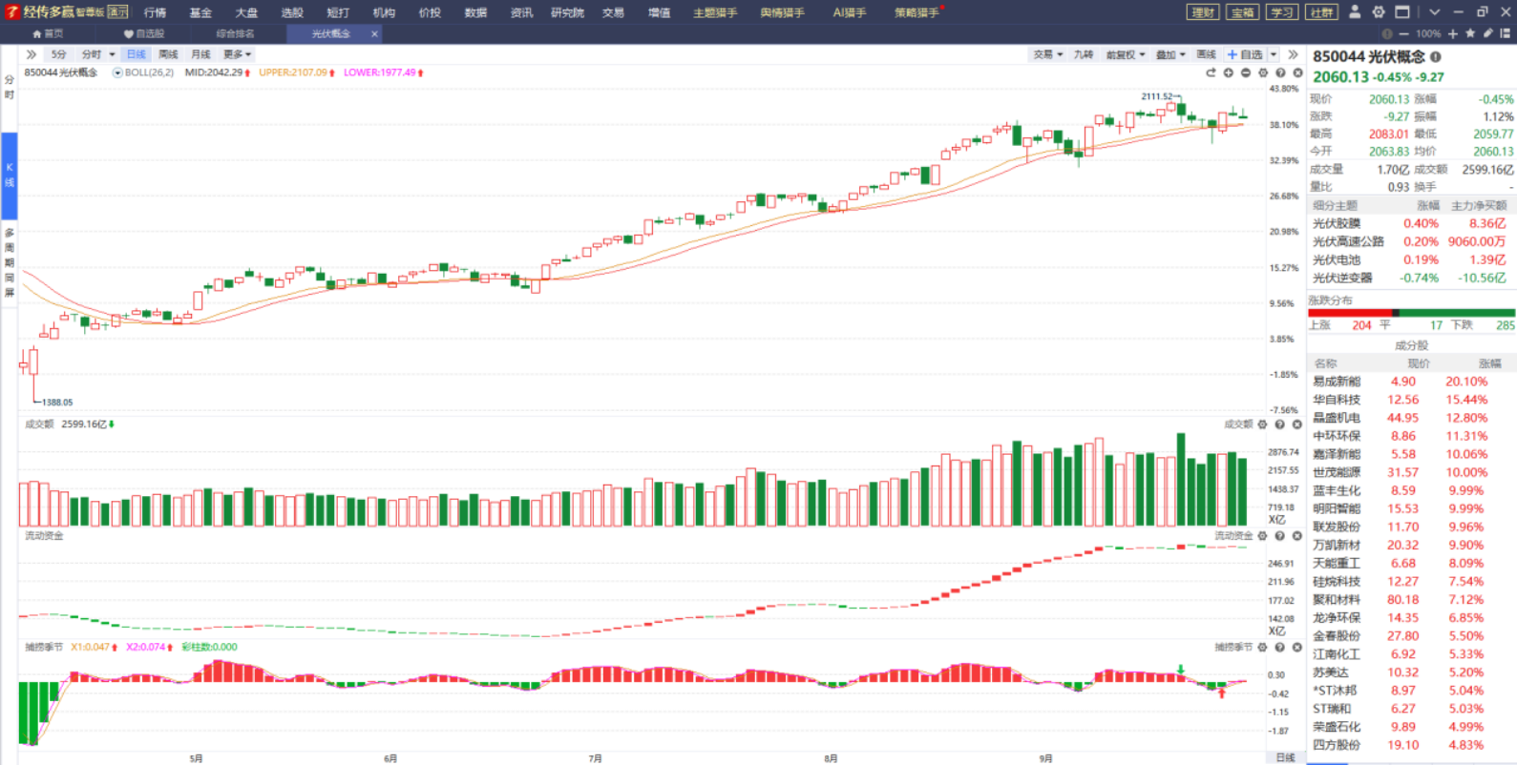
Task: Expand the 更多 period dropdown
Action: point(237,54)
